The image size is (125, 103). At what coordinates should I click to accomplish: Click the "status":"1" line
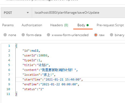tap(33, 89)
